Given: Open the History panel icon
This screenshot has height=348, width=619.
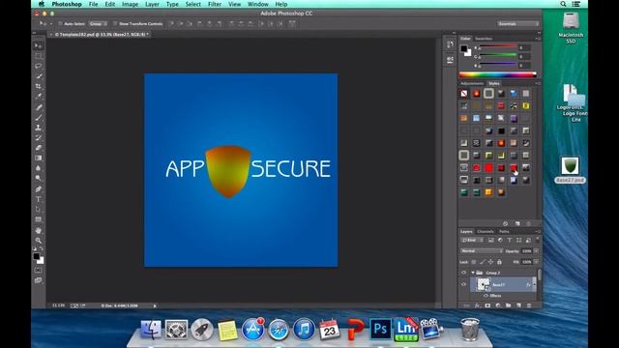Looking at the screenshot, I should [x=450, y=44].
